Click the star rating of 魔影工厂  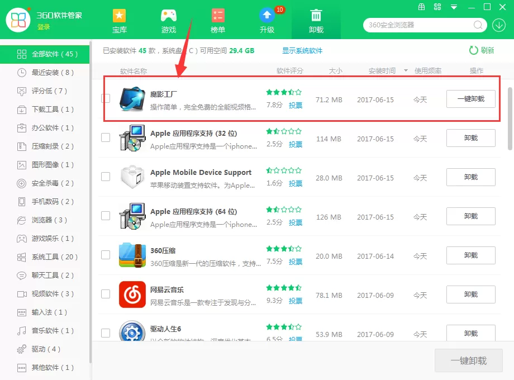pyautogui.click(x=284, y=92)
